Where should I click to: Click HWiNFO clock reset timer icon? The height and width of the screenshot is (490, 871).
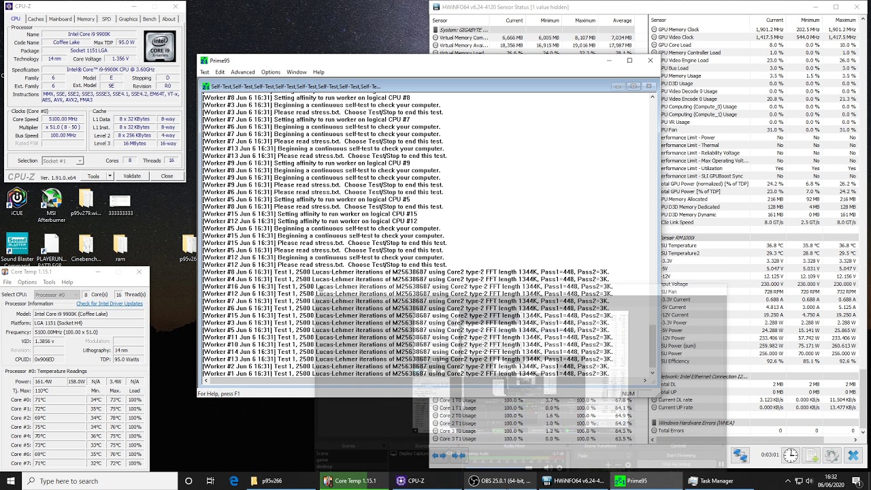pos(791,456)
